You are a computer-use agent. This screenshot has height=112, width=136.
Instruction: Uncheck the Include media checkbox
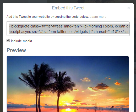click(x=8, y=41)
